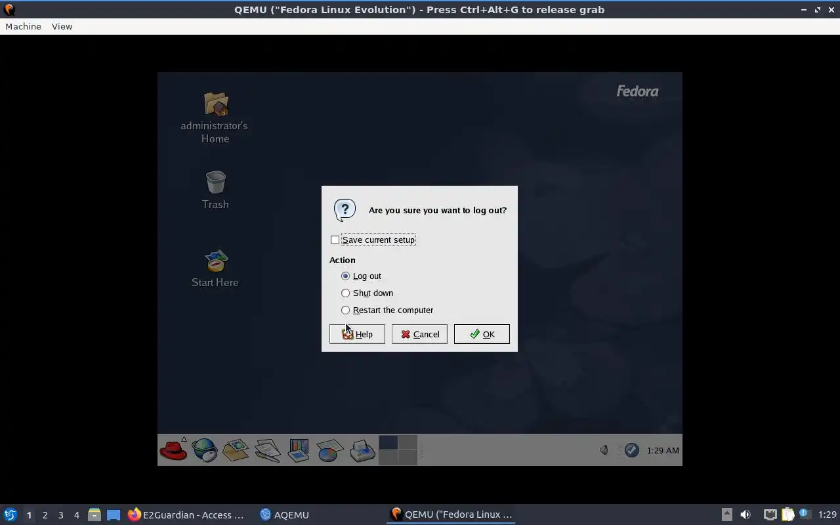Click the QEMU window title bar icon

(x=9, y=9)
